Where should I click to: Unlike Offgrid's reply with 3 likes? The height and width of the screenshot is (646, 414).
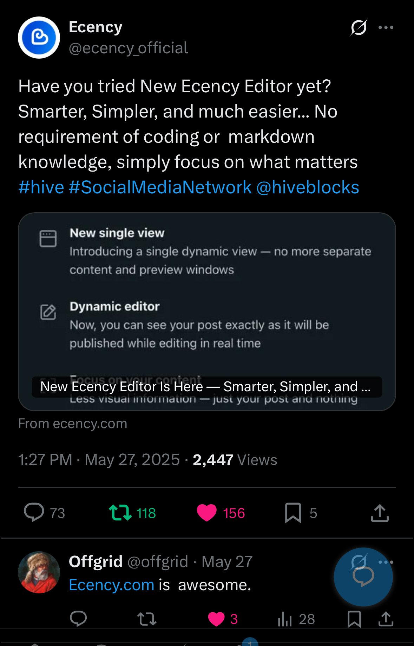tap(216, 619)
